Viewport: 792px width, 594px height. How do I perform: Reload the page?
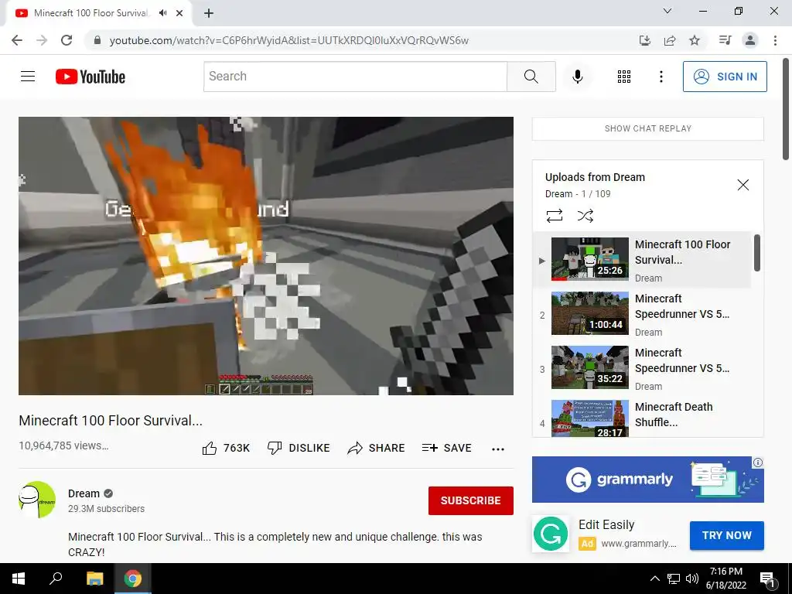point(67,40)
